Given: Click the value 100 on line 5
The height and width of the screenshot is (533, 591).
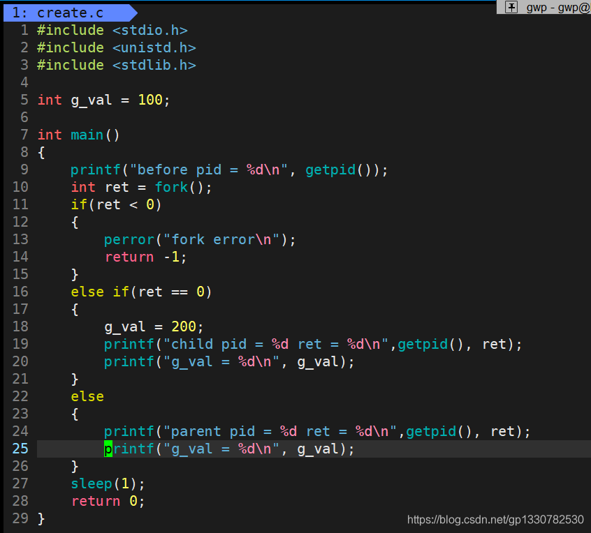Looking at the screenshot, I should pyautogui.click(x=150, y=100).
